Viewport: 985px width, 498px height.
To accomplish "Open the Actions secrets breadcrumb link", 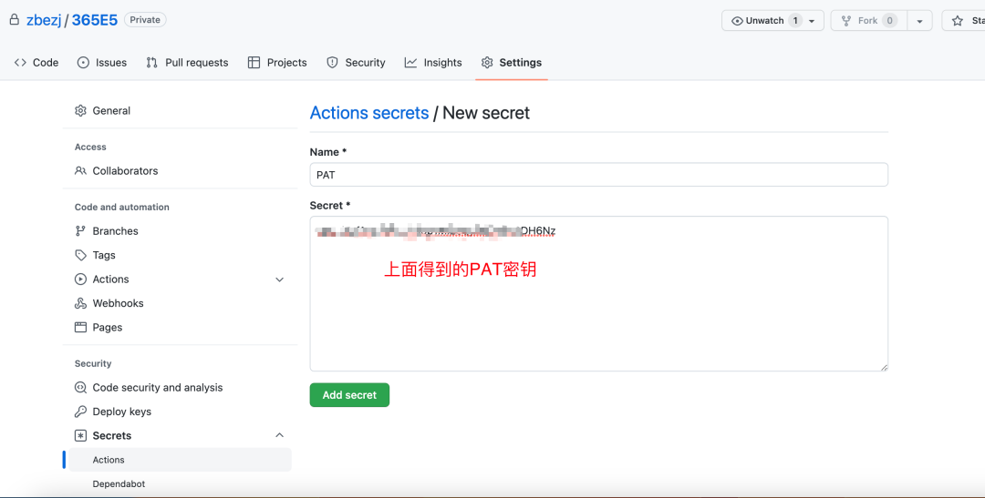I will (369, 113).
